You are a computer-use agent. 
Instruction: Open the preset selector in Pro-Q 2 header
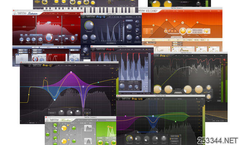[87, 66]
